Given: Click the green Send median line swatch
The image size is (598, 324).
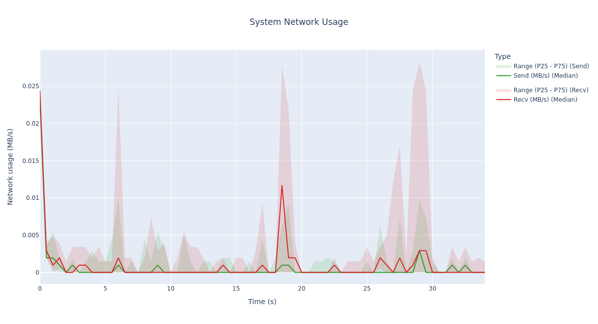Looking at the screenshot, I should coord(503,76).
